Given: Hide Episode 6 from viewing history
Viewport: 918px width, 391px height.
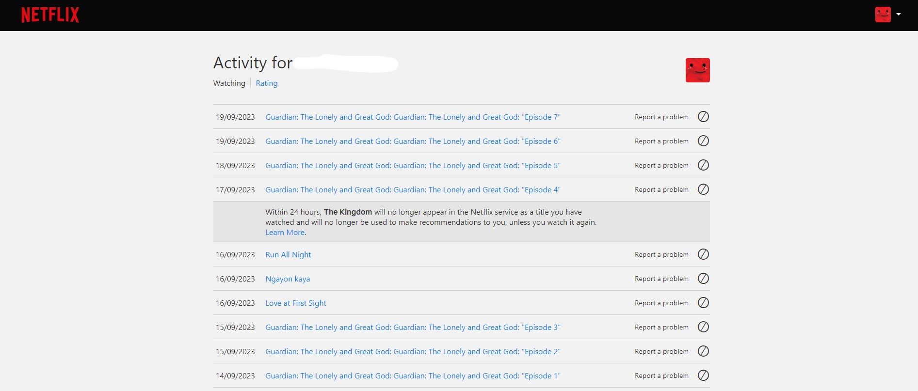Looking at the screenshot, I should pos(703,141).
